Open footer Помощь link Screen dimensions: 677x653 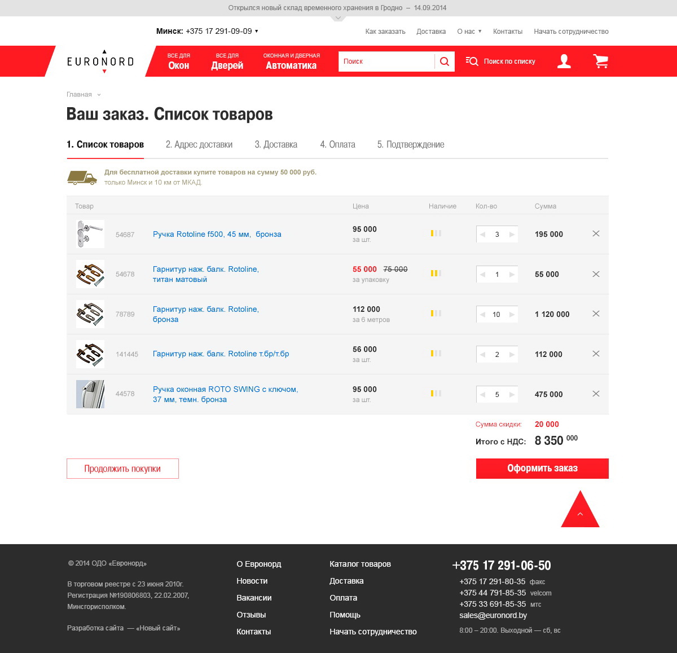[345, 615]
